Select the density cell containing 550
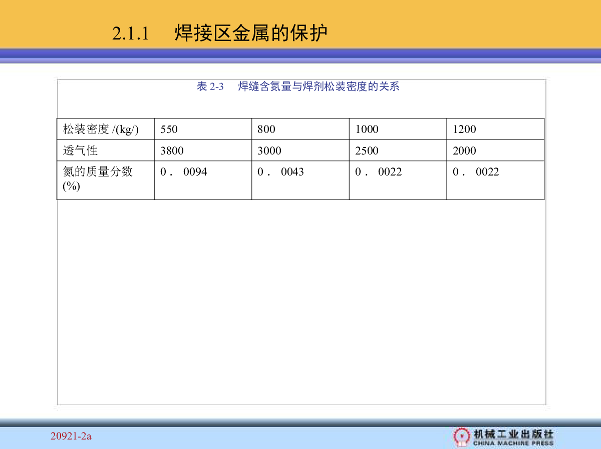The image size is (601, 449). tap(203, 129)
